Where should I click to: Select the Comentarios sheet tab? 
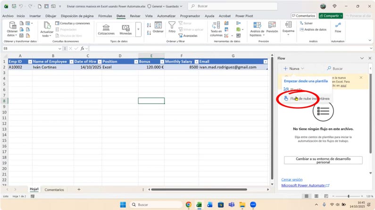click(54, 190)
